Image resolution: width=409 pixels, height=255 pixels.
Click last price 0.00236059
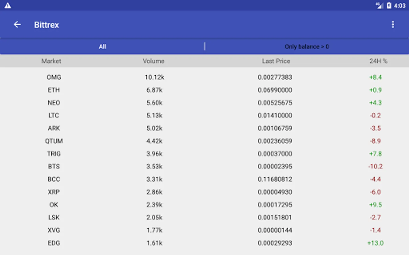coord(275,141)
